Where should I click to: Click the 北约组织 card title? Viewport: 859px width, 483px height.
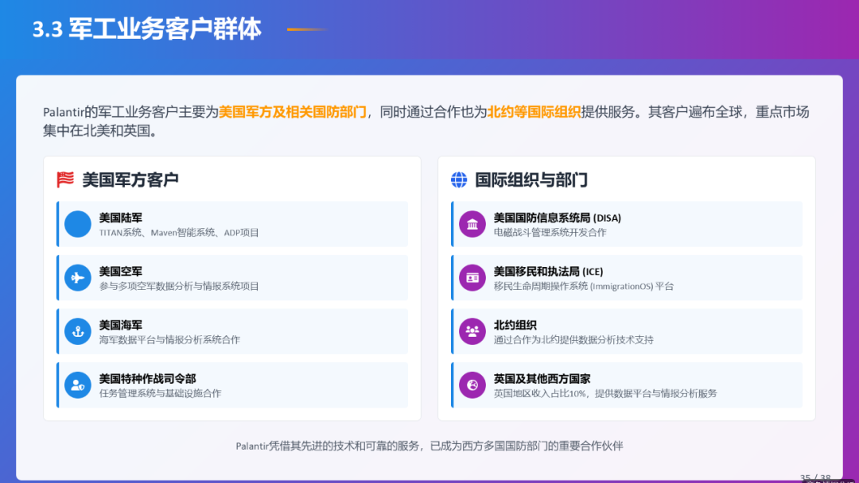[x=515, y=325]
